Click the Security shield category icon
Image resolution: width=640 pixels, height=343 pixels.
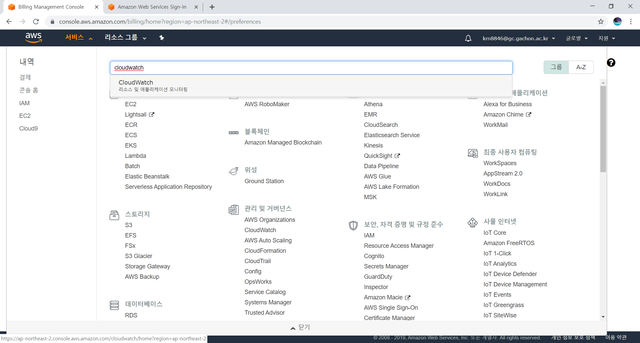tap(353, 225)
